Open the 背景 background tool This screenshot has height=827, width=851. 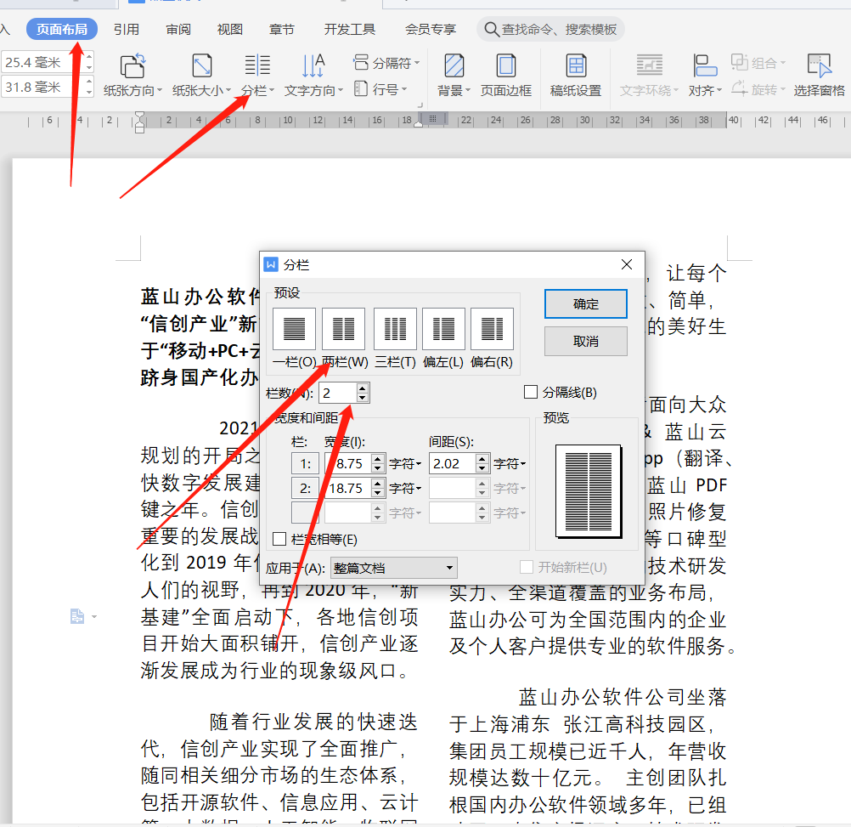click(x=454, y=75)
